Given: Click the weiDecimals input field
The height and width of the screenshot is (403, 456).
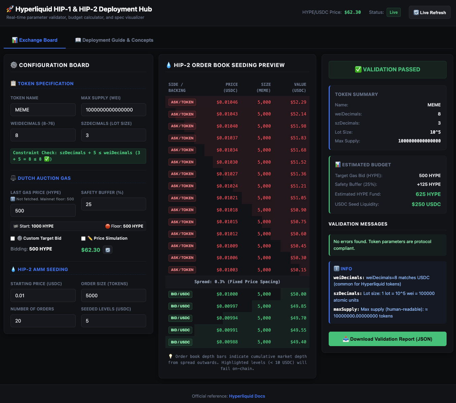Looking at the screenshot, I should click(43, 135).
